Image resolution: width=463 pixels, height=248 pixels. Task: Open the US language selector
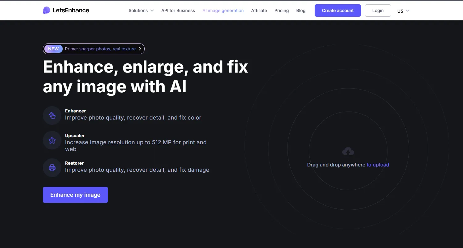[400, 11]
